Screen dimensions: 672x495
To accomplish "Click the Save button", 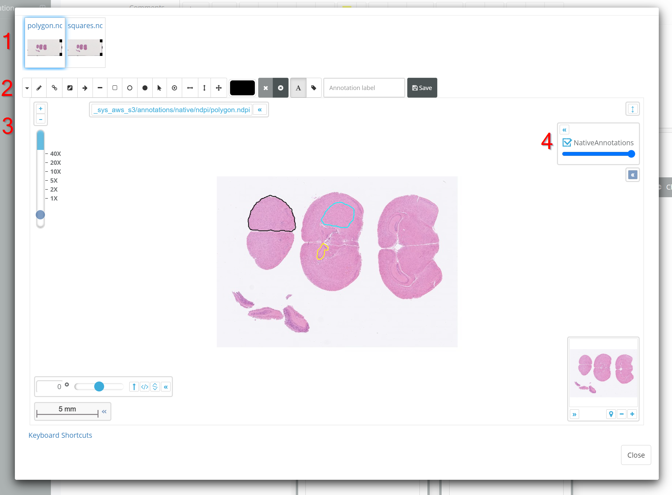I will (422, 88).
